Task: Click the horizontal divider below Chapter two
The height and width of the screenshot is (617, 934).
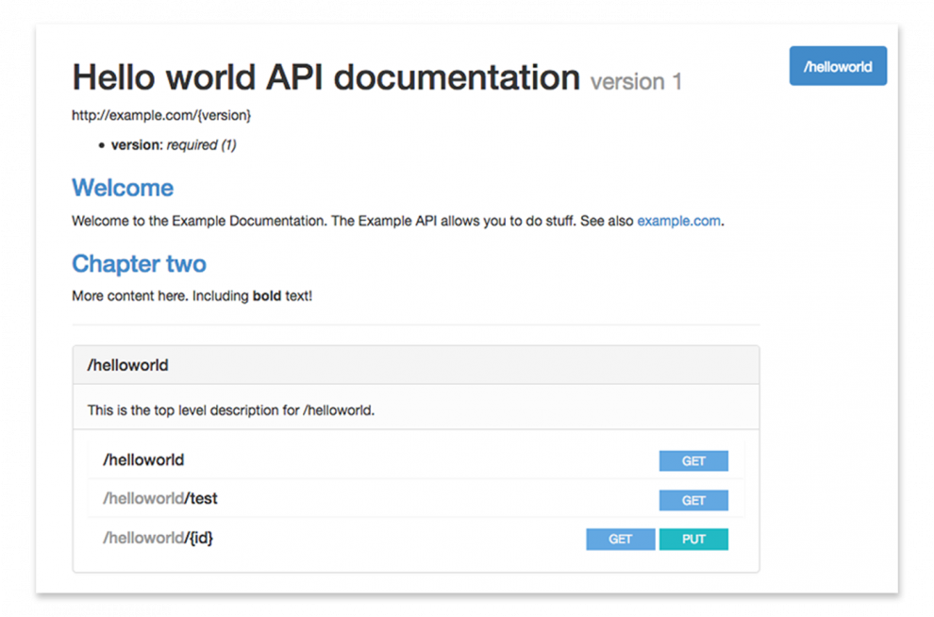Action: coord(416,325)
